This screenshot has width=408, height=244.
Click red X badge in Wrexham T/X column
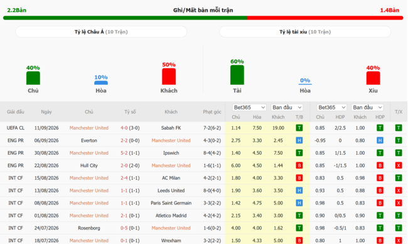399,241
